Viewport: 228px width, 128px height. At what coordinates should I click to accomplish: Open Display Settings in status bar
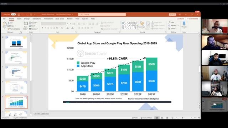click(x=146, y=118)
